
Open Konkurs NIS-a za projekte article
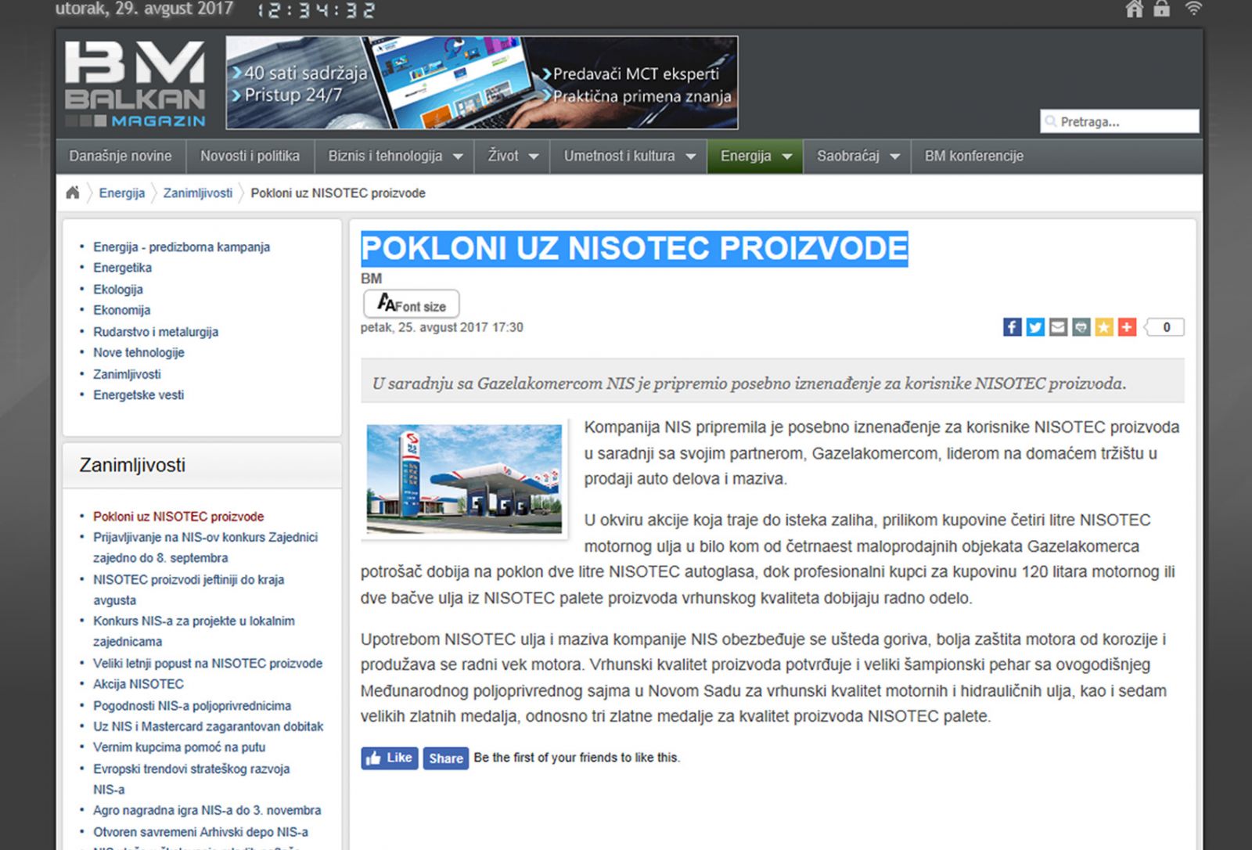point(194,631)
